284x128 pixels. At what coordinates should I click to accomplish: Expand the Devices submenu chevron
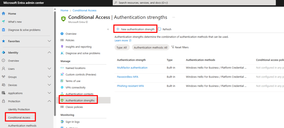pyautogui.click(x=49, y=85)
